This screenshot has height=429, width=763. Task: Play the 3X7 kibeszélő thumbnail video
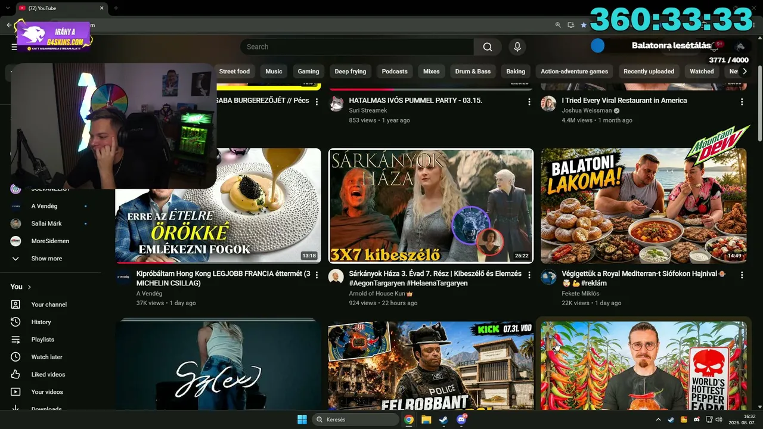pyautogui.click(x=431, y=206)
